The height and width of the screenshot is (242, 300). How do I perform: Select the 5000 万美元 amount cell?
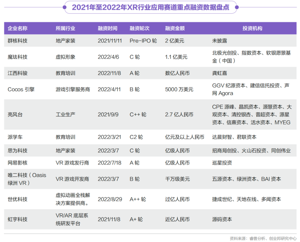179,89
